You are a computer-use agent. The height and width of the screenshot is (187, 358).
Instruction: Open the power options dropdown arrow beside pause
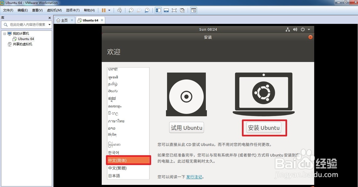[x=109, y=10]
